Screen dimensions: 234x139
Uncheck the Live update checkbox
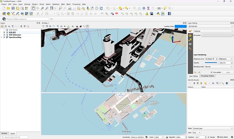click(x=212, y=72)
